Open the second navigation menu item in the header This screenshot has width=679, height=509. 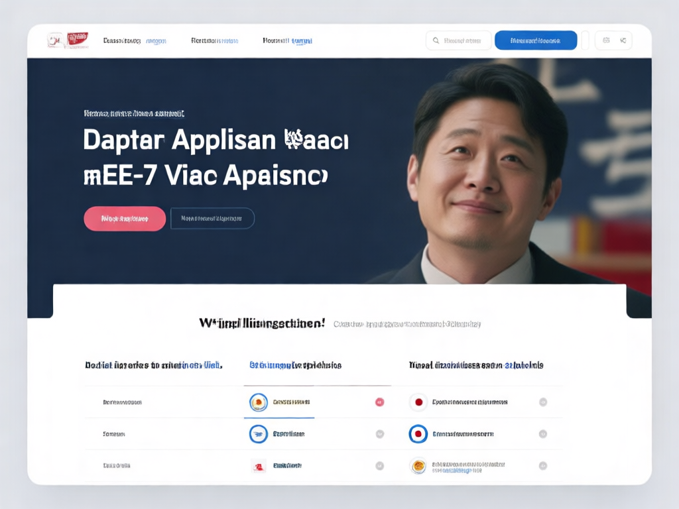[214, 40]
